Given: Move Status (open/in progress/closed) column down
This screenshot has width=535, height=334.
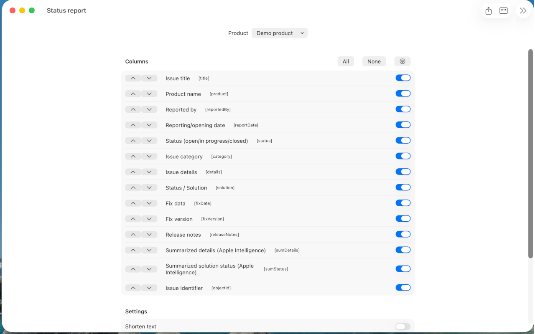Looking at the screenshot, I should [149, 141].
